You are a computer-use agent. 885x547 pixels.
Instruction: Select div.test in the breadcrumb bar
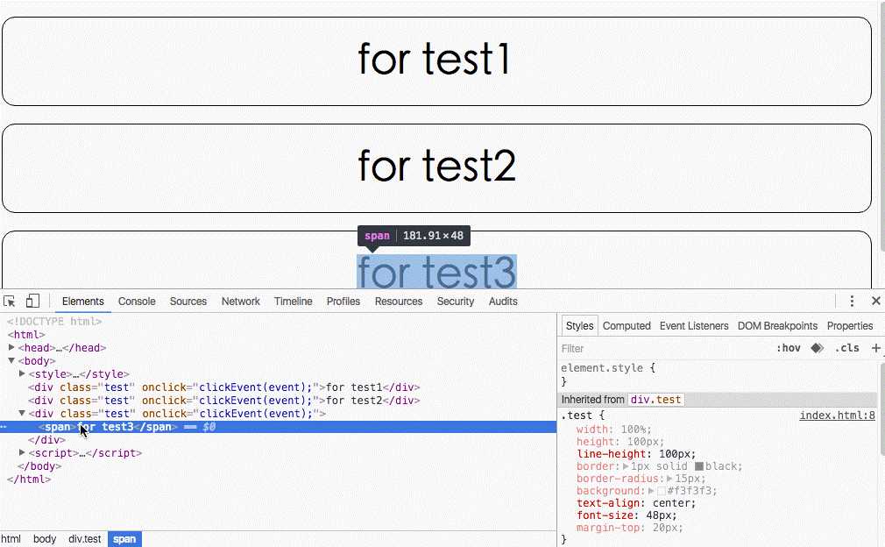[85, 539]
